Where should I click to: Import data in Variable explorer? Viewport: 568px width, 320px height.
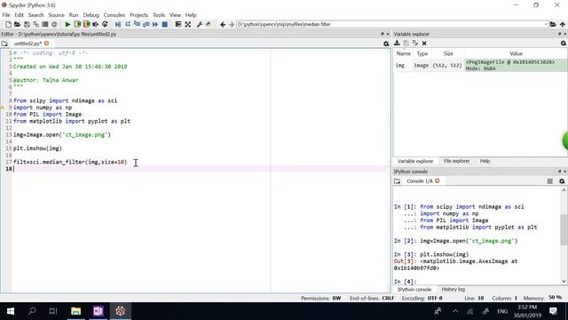pos(397,44)
